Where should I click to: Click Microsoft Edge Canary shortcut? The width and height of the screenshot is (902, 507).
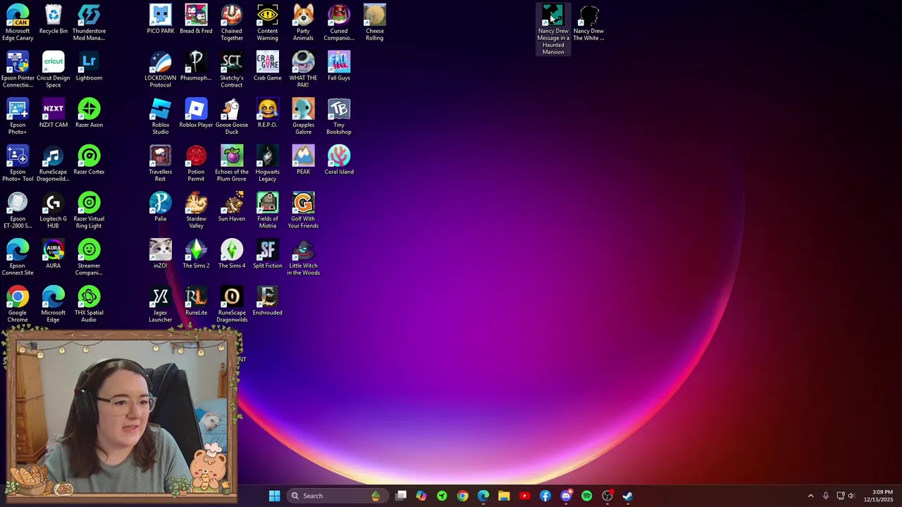pos(18,23)
